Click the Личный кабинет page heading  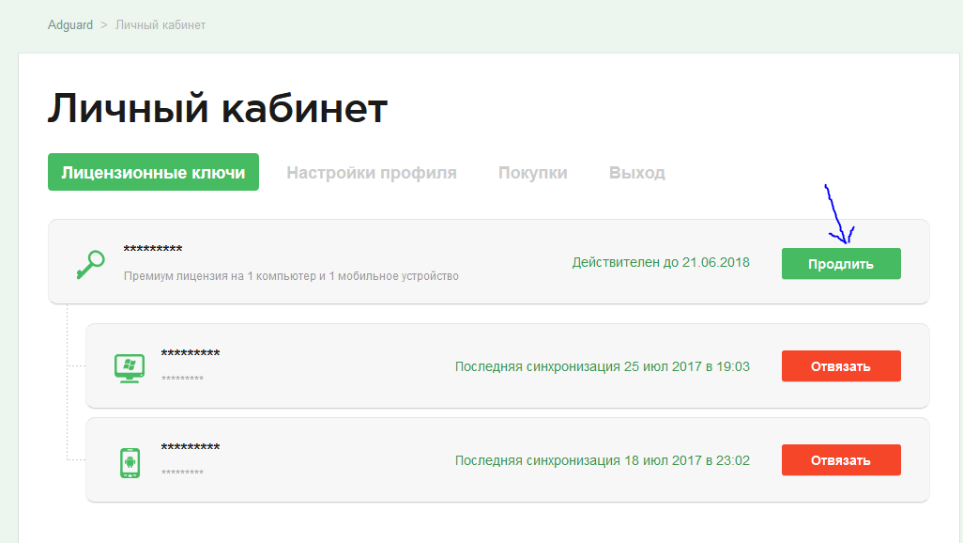218,108
